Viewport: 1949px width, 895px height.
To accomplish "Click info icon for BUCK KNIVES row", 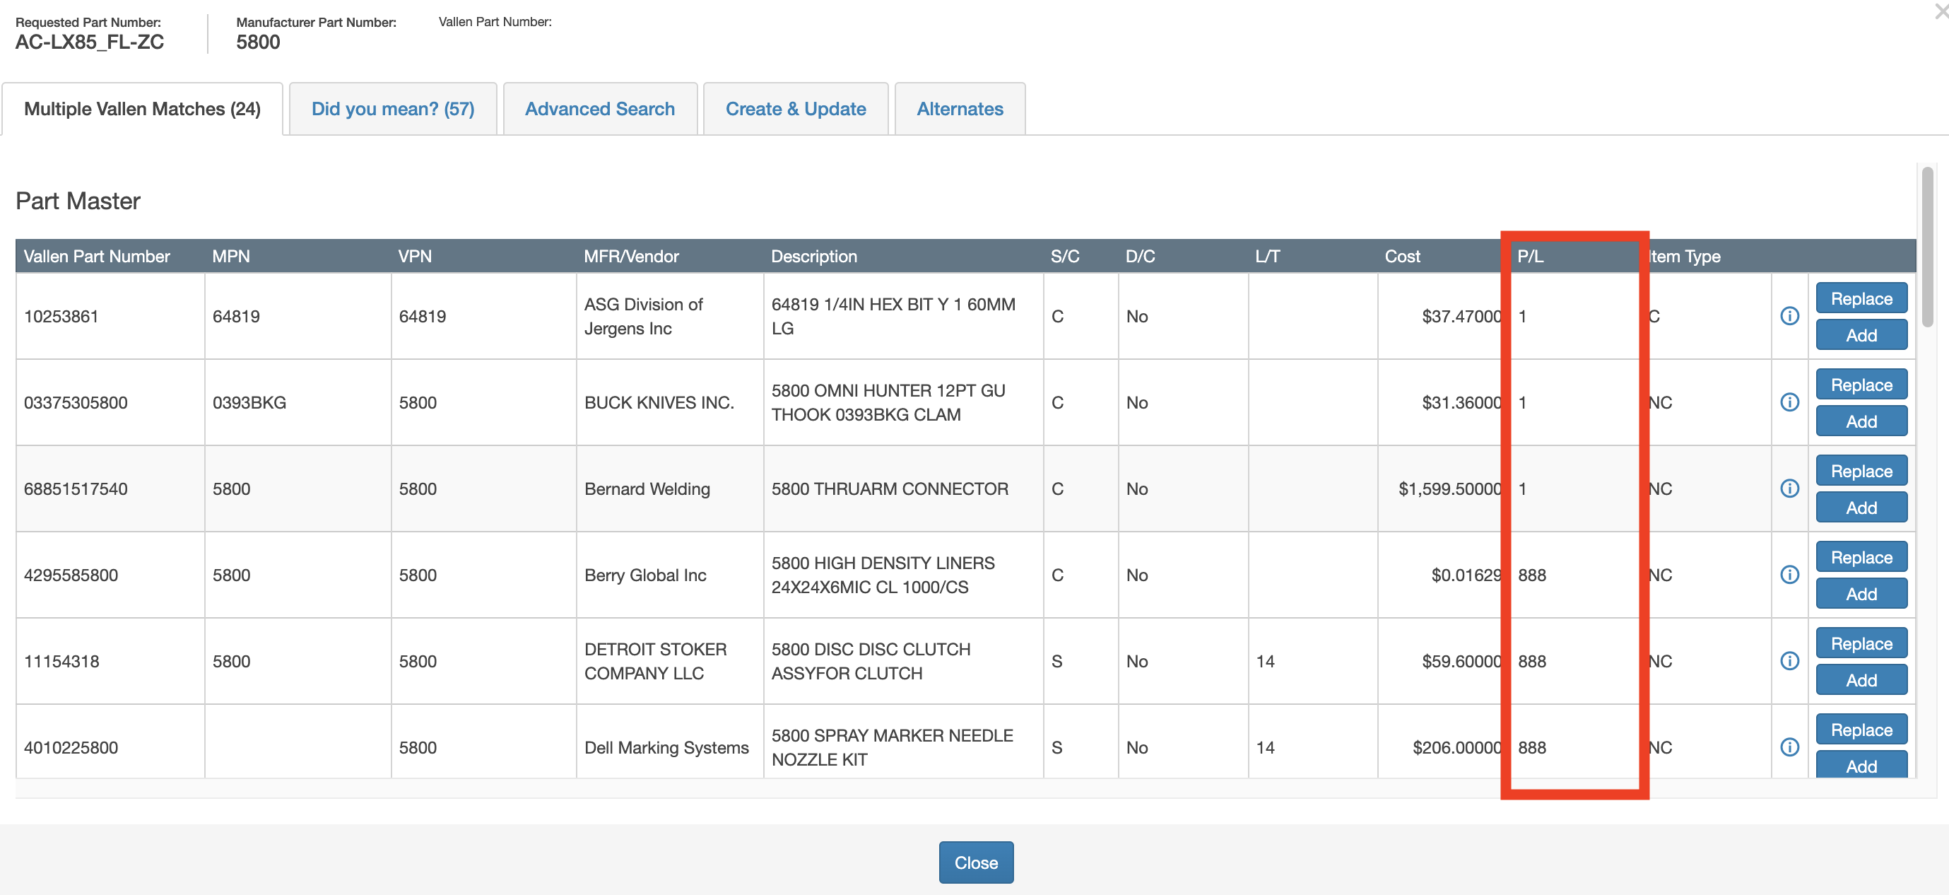I will [1789, 402].
